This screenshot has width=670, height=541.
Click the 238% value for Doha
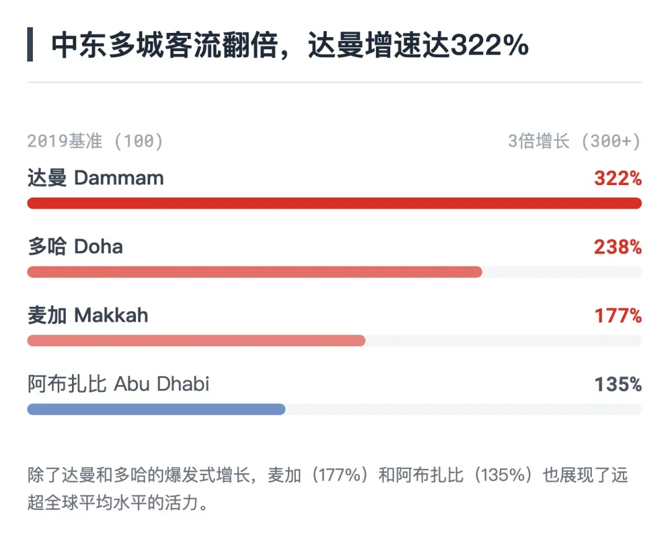pos(618,247)
